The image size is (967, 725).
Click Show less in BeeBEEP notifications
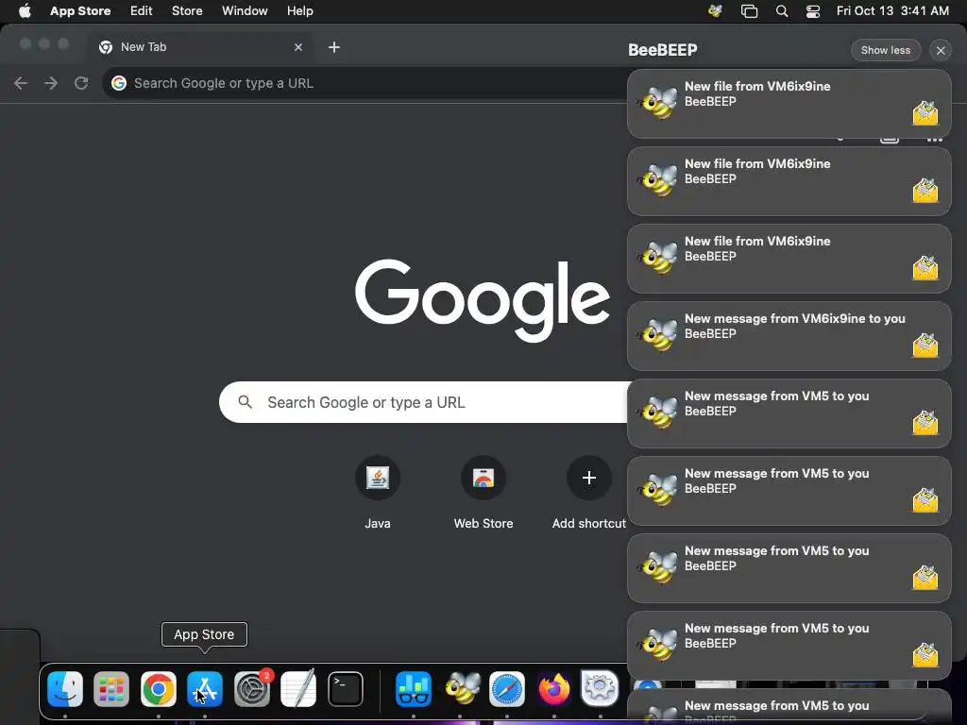tap(886, 51)
